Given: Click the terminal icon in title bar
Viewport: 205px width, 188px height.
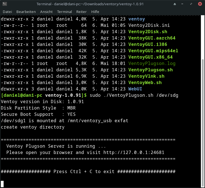Looking at the screenshot, I should click(x=5, y=4).
